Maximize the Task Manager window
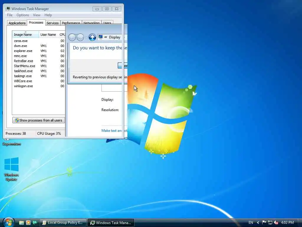Viewport: 302px width, 227px height. pos(107,9)
